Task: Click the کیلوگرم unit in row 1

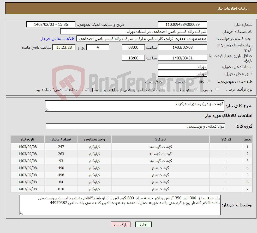Action: pyautogui.click(x=94, y=147)
